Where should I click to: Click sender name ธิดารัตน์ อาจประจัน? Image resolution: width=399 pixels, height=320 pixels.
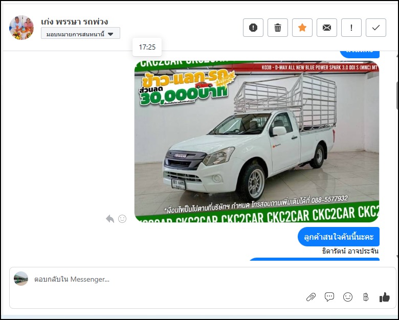(x=350, y=252)
